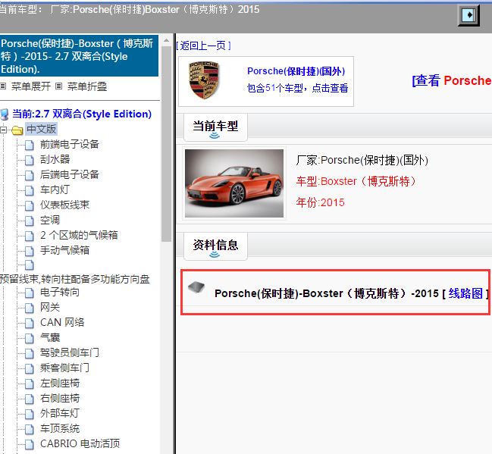
Task: Open the 前端电子设备 tree item
Action: point(69,144)
